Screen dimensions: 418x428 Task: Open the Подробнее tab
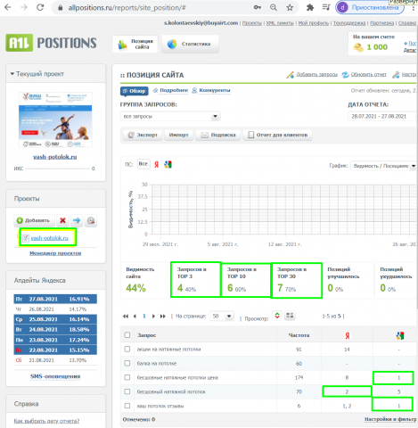[171, 90]
